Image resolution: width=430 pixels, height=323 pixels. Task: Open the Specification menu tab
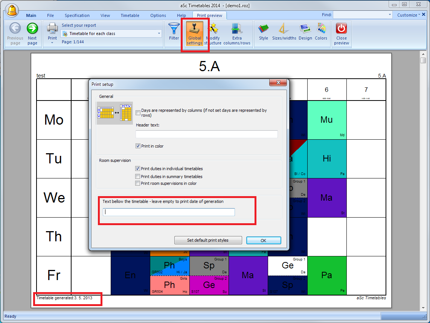pyautogui.click(x=77, y=15)
